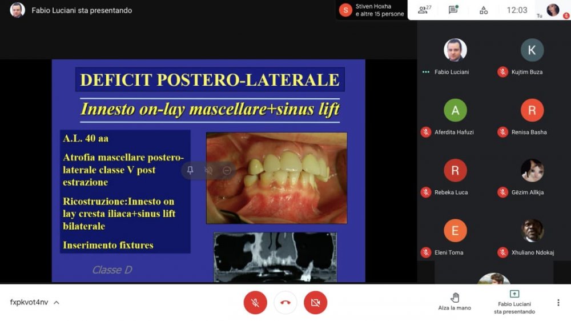Hang up with the red phone button
This screenshot has width=571, height=321.
tap(285, 302)
